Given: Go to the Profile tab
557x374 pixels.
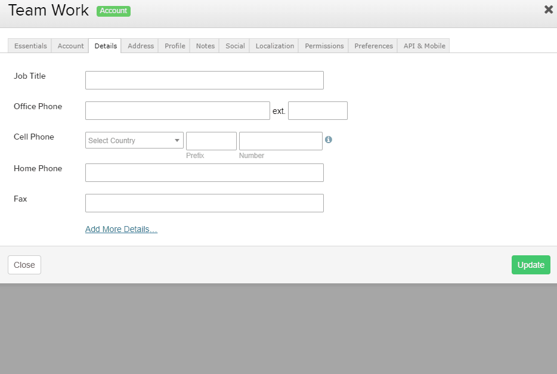Looking at the screenshot, I should (x=175, y=46).
